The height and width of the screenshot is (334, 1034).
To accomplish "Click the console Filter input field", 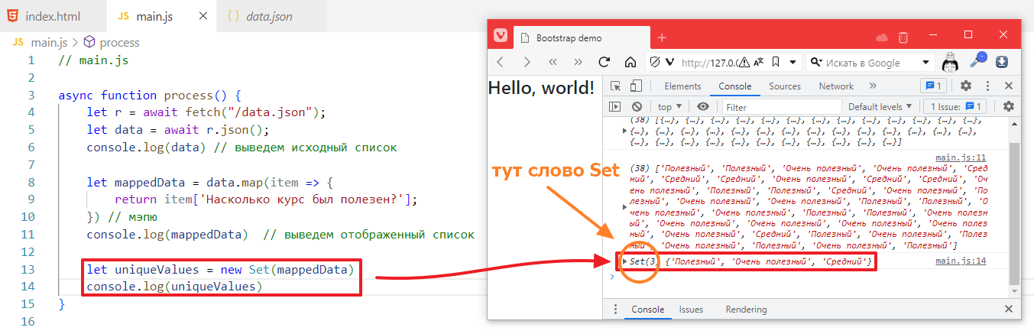I will click(x=781, y=107).
